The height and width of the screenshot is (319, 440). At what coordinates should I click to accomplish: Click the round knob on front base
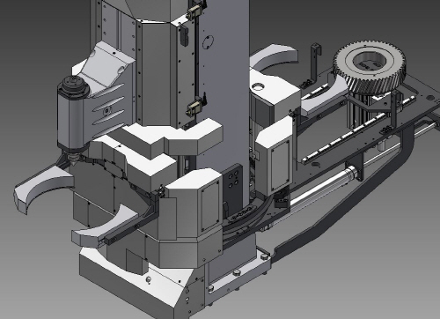[150, 280]
